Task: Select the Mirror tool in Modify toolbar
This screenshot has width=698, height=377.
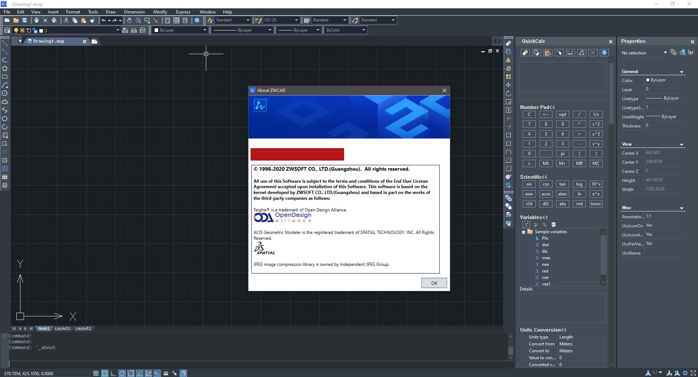Action: tap(508, 60)
